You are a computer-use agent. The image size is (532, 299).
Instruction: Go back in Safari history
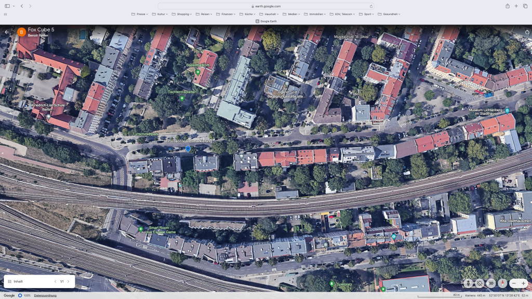coord(22,6)
